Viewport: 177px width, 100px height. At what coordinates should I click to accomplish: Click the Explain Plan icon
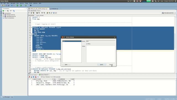pos(33,13)
